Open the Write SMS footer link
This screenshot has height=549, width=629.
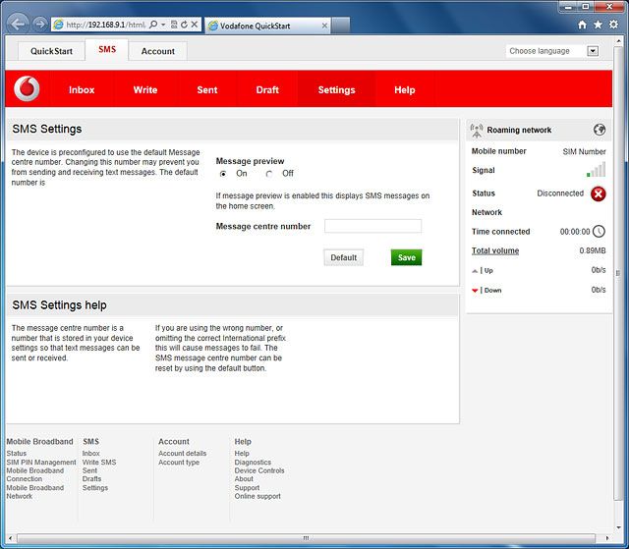point(99,462)
